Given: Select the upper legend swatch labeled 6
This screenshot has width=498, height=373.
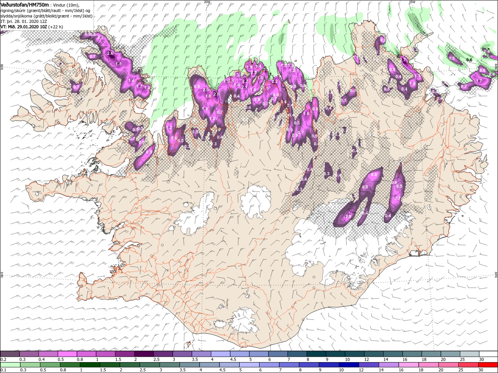Looking at the screenshot, I should click(x=278, y=354).
